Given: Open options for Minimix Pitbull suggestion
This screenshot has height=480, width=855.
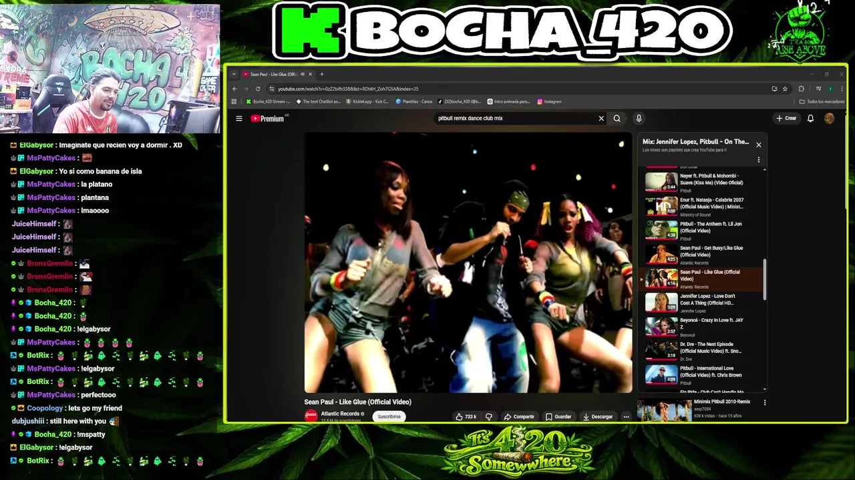Looking at the screenshot, I should (x=765, y=403).
